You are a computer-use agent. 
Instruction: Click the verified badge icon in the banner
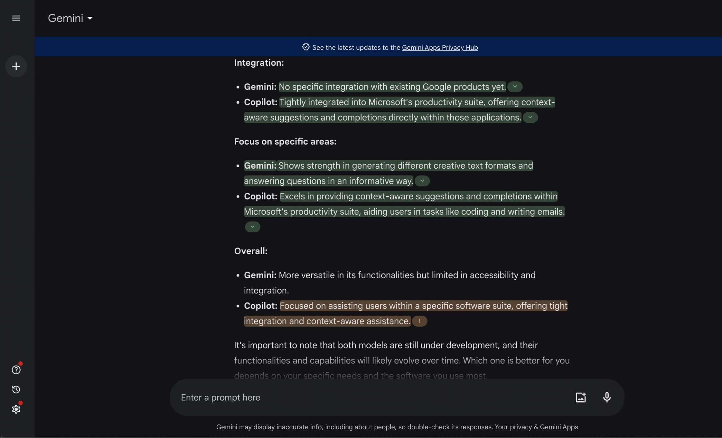[306, 47]
